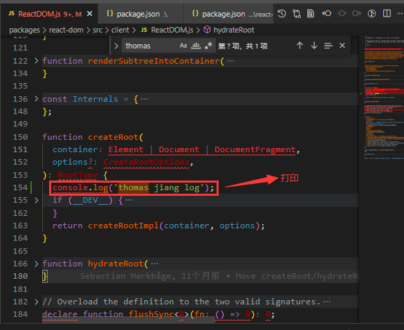
Task: Open the editor More Actions ellipsis
Action: [401, 14]
